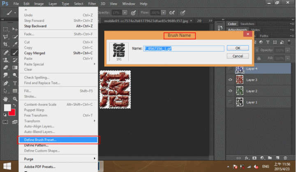Confirm brush name with OK

tap(238, 48)
